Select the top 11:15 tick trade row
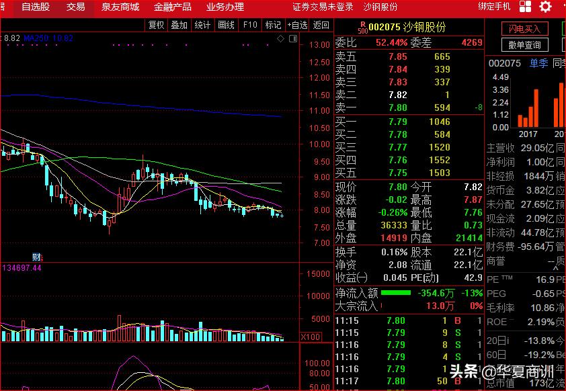Screen dimensions: 566x391 coord(403,322)
